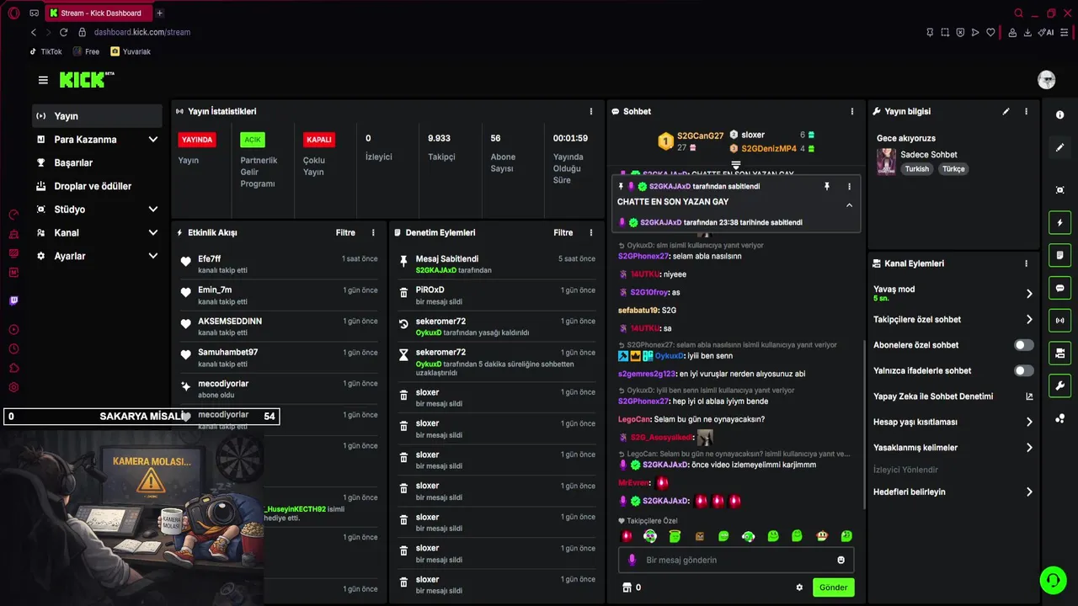The width and height of the screenshot is (1078, 606).
Task: Unpin the pinned chat message pin icon
Action: point(826,186)
